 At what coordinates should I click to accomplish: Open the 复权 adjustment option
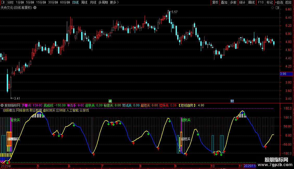[x=215, y=3]
